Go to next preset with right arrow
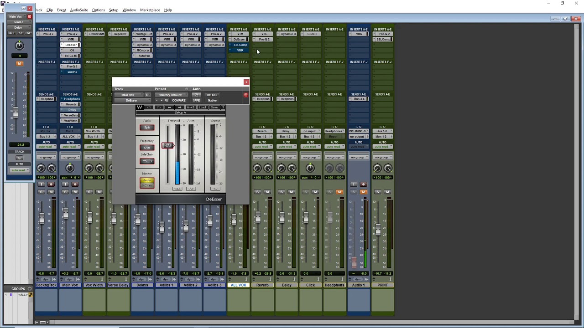 tap(179, 108)
